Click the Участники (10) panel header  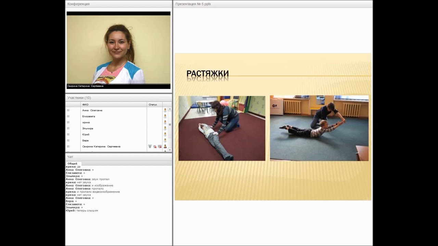[119, 98]
